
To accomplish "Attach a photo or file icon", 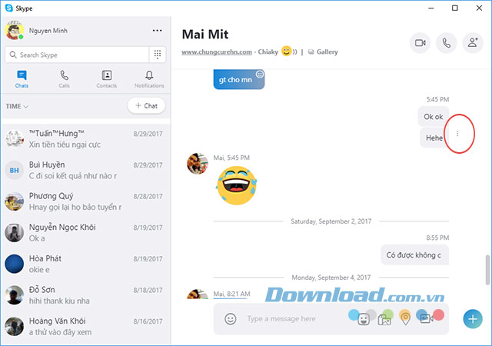I will pos(384,320).
